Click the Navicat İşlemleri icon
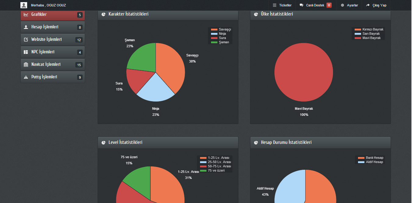The width and height of the screenshot is (412, 203). click(26, 65)
